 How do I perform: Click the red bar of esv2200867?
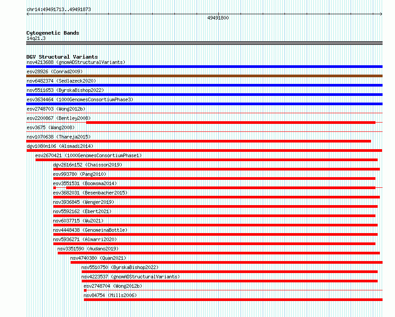click(x=231, y=123)
